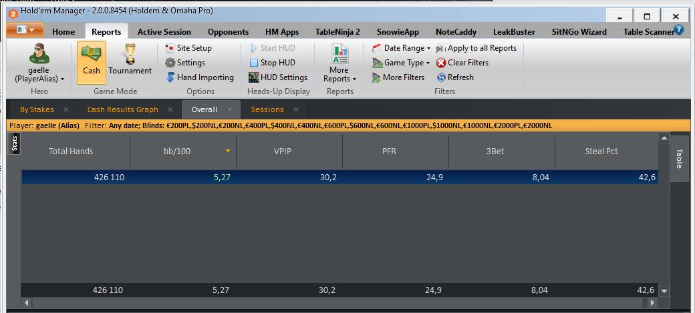
Task: Minimize the Hold'em Manager window
Action: 619,15
